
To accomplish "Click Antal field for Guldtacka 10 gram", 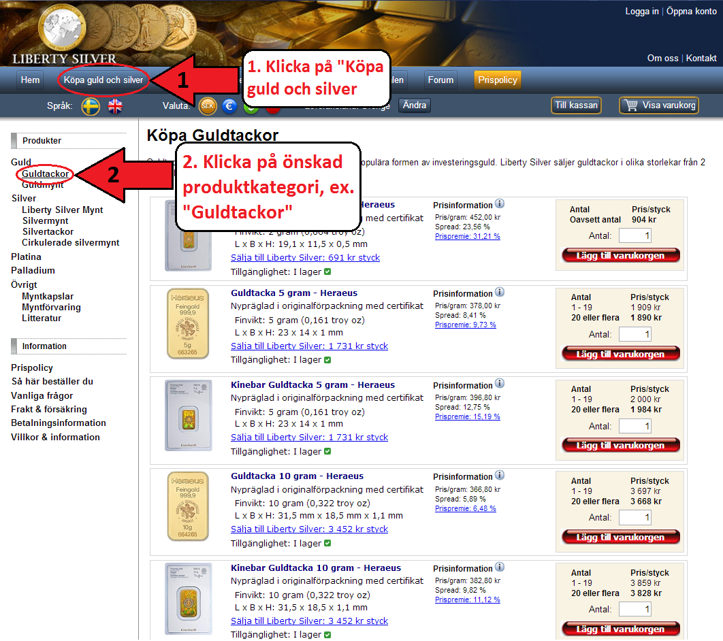I will pos(635,517).
